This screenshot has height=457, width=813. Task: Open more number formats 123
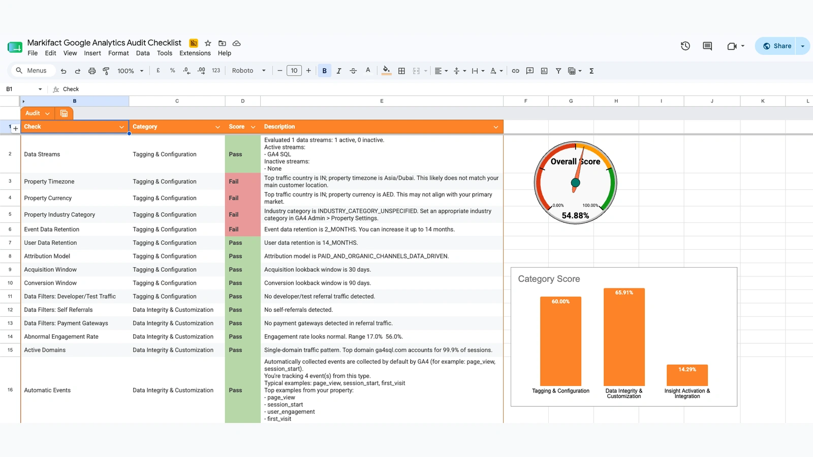pos(216,71)
